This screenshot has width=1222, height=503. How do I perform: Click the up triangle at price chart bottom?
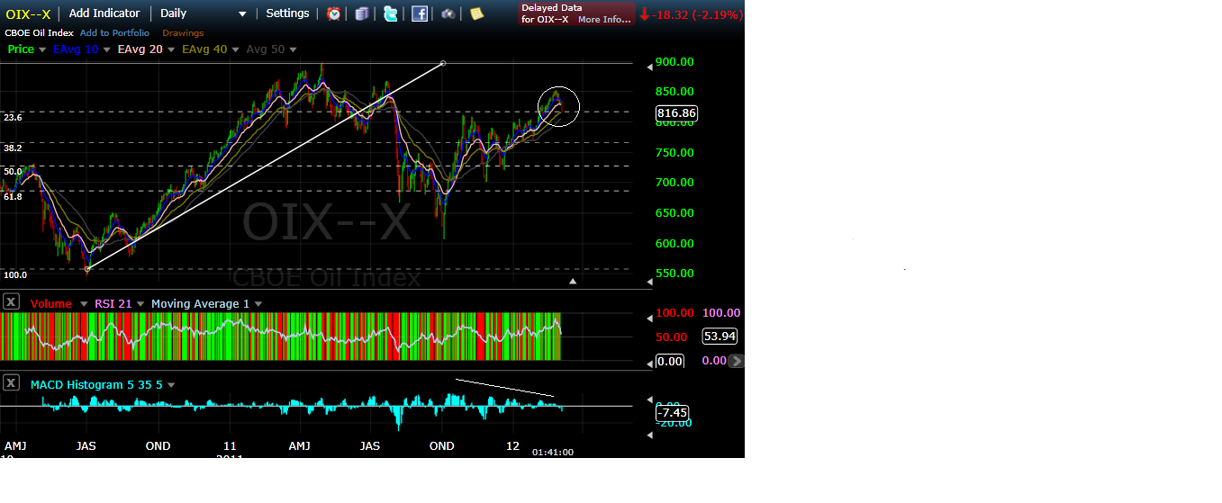coord(574,282)
